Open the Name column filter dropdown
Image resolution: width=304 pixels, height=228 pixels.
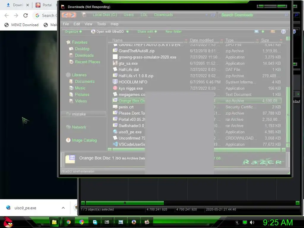[186, 40]
